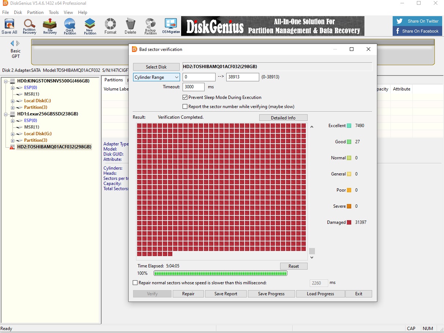Select Local Disk(G:) partition

coord(38,134)
